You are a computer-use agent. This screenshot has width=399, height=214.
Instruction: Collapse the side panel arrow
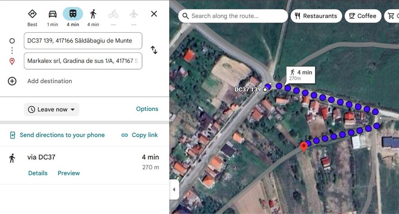click(174, 190)
